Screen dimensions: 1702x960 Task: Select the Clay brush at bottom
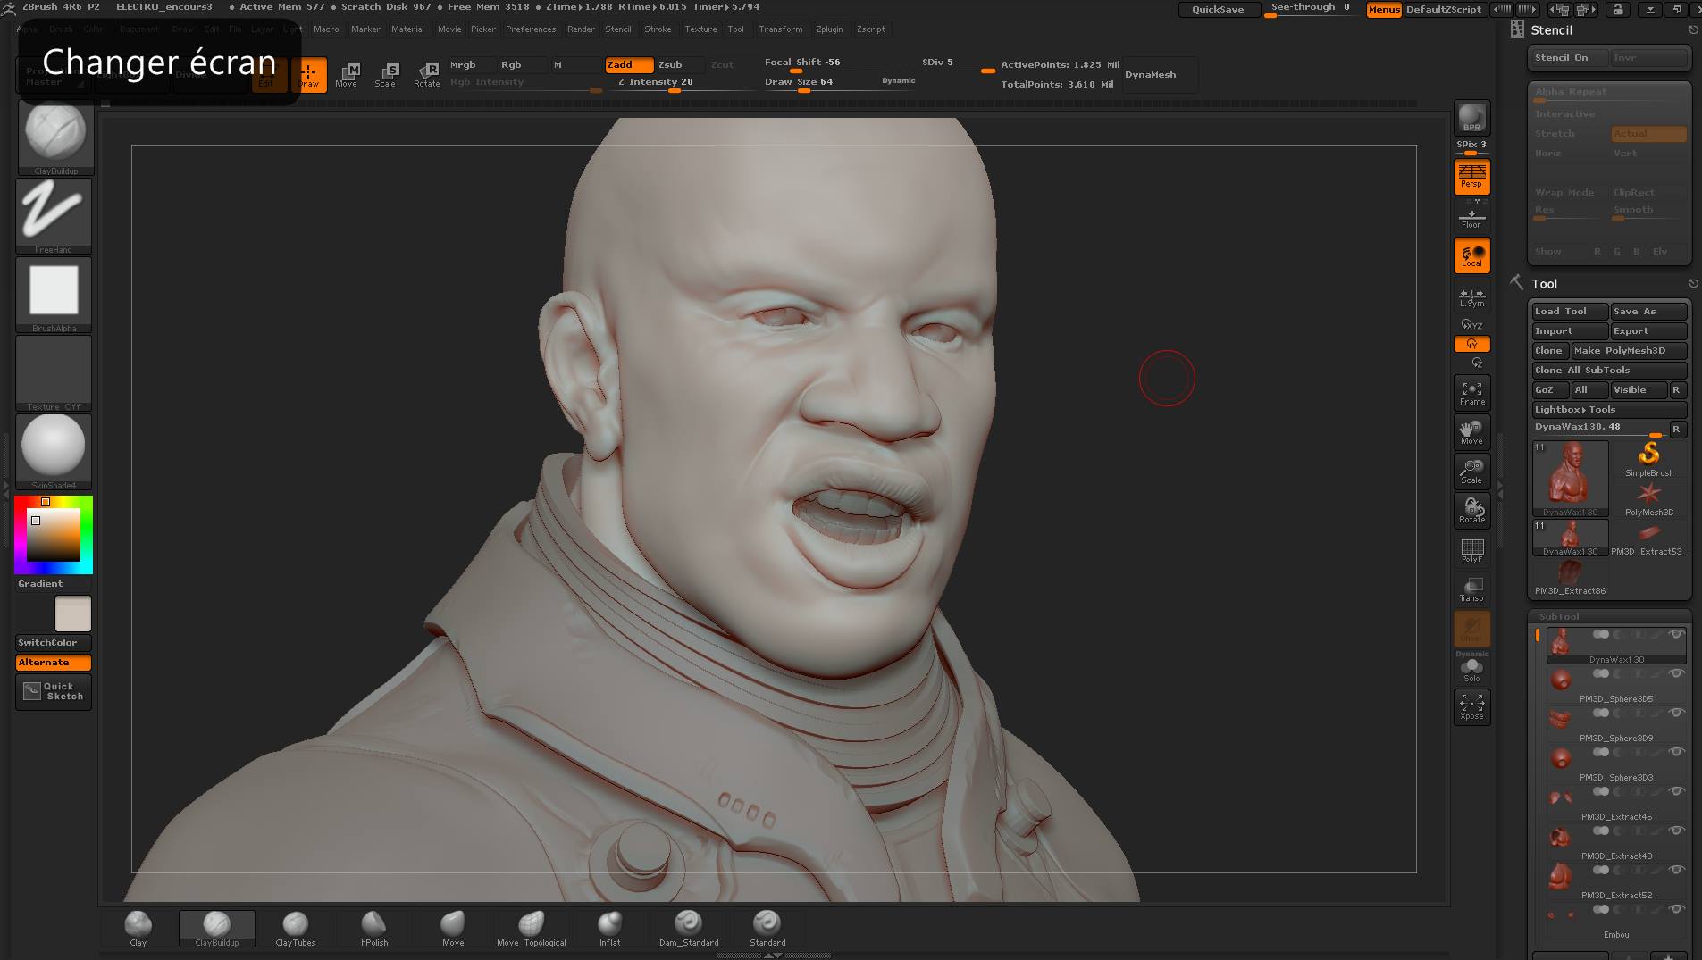point(138,929)
